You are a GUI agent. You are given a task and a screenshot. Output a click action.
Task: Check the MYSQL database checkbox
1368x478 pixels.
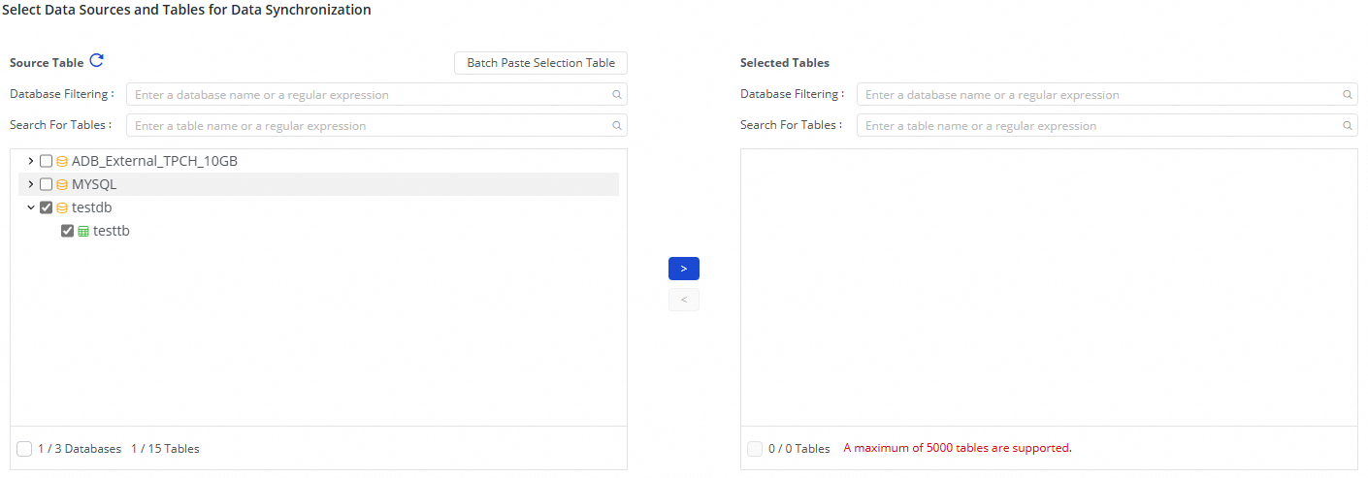pyautogui.click(x=46, y=184)
